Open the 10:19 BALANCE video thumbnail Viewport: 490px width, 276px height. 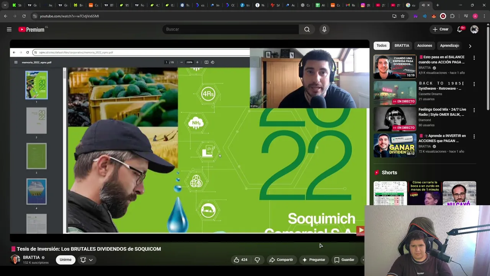(x=395, y=67)
